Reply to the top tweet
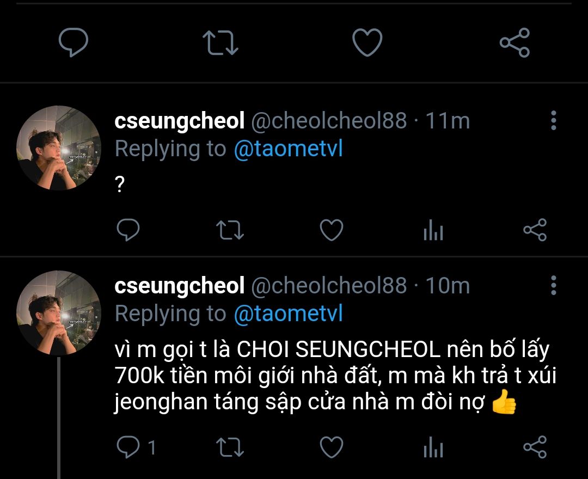 73,44
